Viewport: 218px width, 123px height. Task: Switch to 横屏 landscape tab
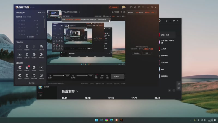pos(40,13)
